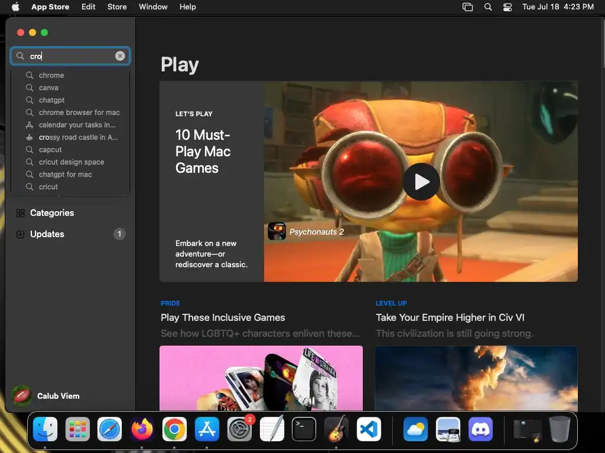The height and width of the screenshot is (453, 605).
Task: Open System Settings from the Dock
Action: tap(239, 429)
